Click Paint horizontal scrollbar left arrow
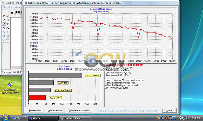Image resolution: width=203 pixels, height=121 pixels. 12,68
